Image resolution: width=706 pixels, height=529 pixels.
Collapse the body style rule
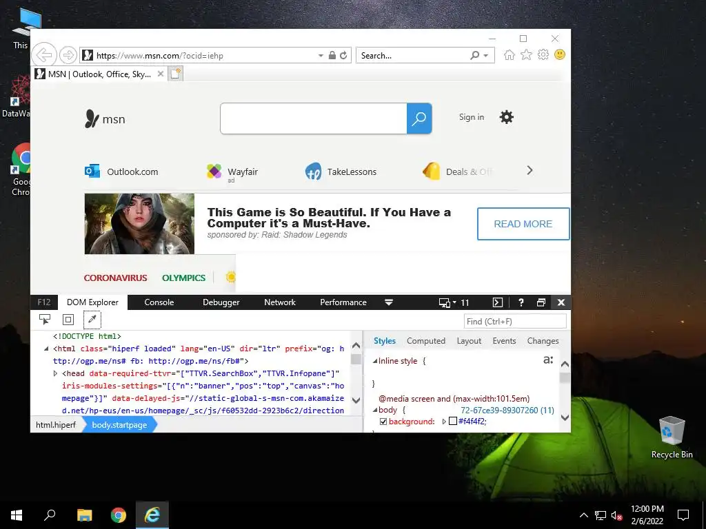pyautogui.click(x=374, y=410)
